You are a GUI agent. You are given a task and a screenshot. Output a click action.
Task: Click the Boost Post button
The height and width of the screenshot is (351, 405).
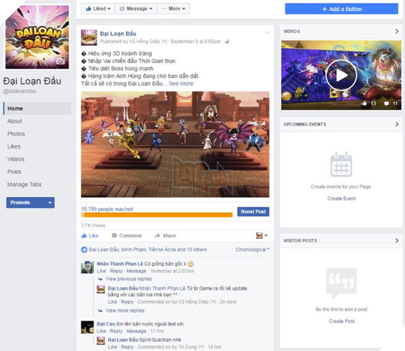(x=253, y=211)
